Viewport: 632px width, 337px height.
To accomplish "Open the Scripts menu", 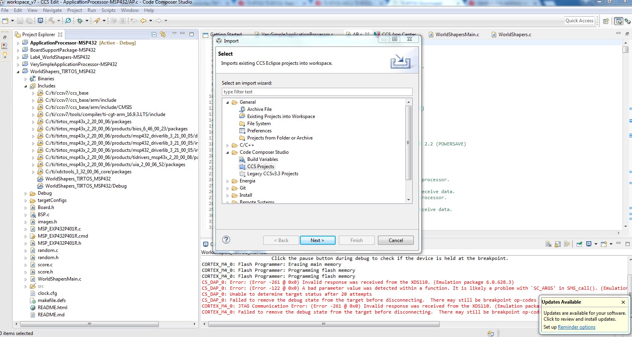I will click(x=108, y=10).
